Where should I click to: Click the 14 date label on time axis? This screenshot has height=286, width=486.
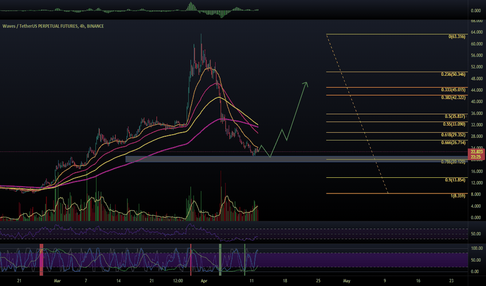tap(118, 281)
